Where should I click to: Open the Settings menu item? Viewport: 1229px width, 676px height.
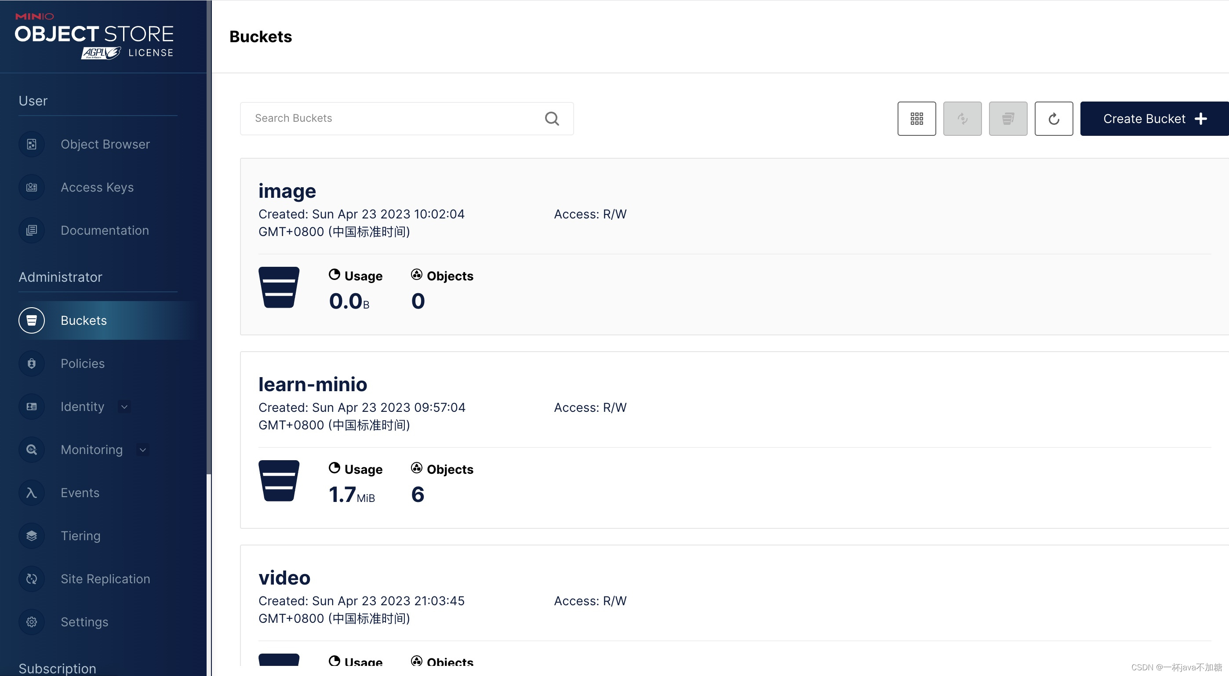[x=84, y=622]
